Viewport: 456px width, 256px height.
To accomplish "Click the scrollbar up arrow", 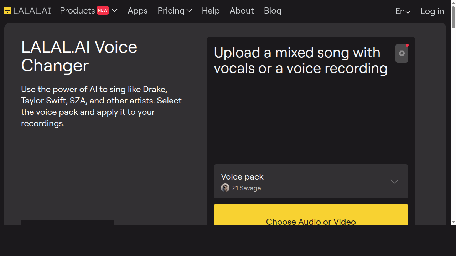I will [453, 3].
